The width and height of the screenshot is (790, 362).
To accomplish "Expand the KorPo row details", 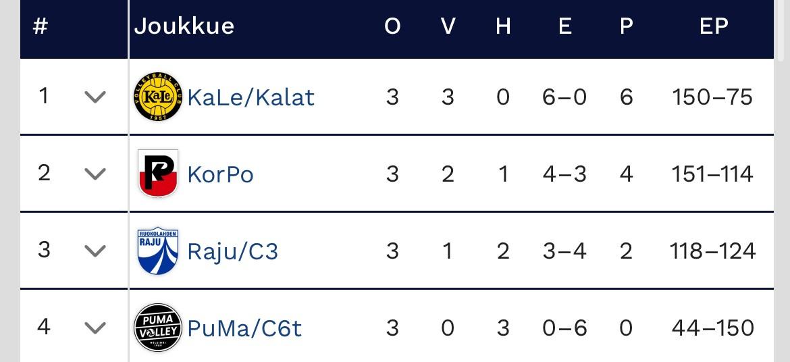I will click(x=95, y=174).
